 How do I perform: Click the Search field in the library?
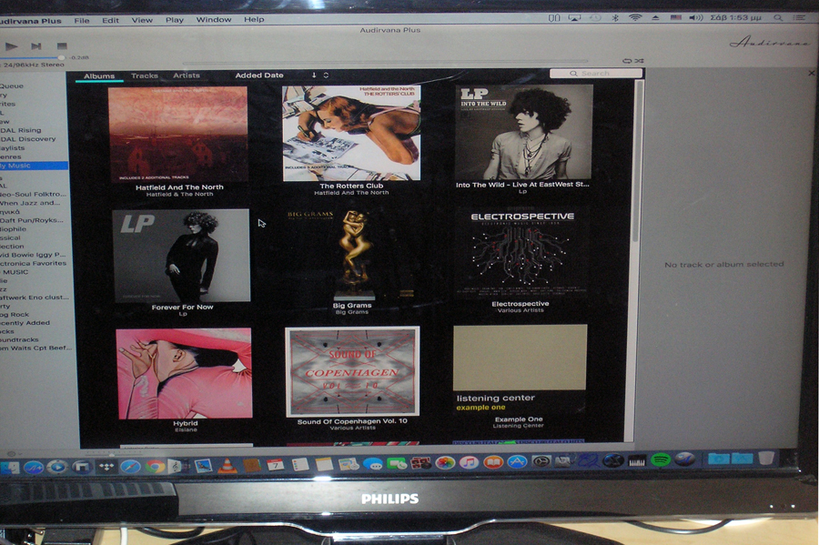596,74
